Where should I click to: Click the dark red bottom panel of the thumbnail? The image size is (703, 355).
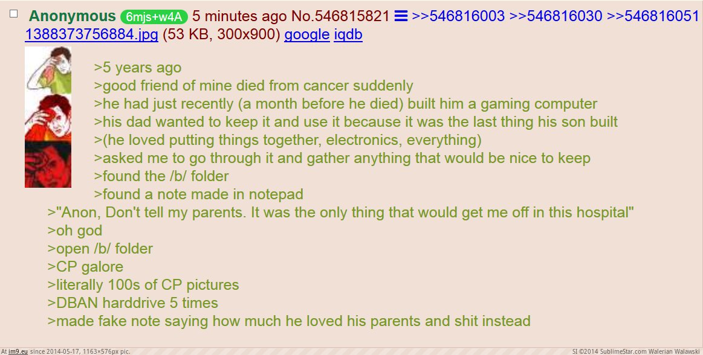(48, 164)
